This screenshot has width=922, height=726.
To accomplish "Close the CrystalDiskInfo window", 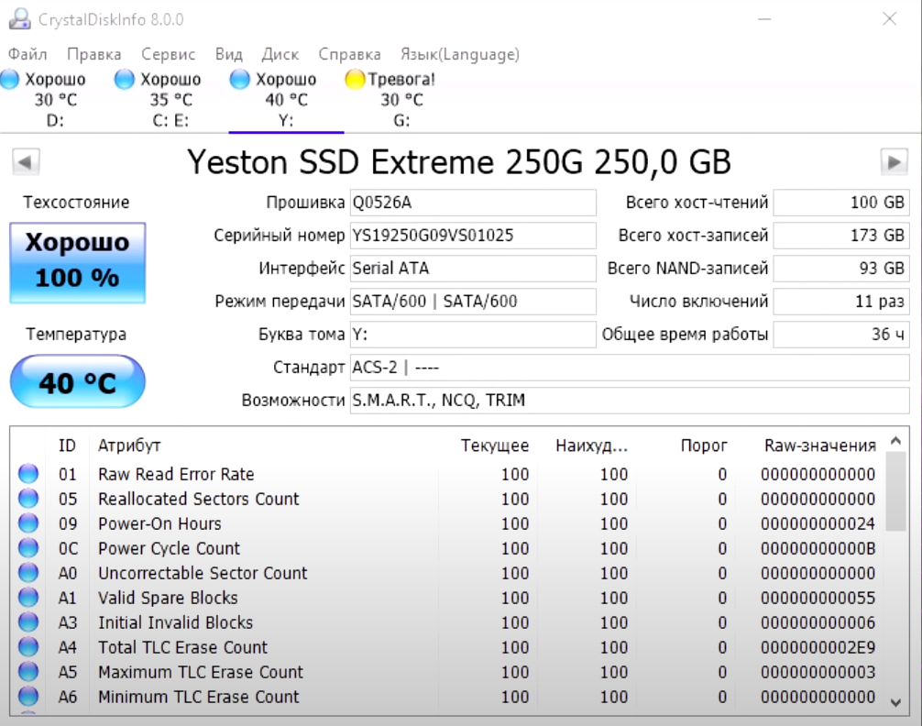I will coord(889,19).
